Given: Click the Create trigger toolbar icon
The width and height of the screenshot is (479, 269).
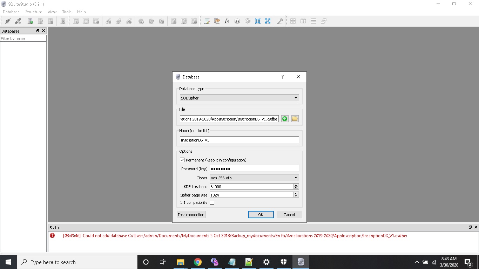Looking at the screenshot, I should tap(141, 21).
